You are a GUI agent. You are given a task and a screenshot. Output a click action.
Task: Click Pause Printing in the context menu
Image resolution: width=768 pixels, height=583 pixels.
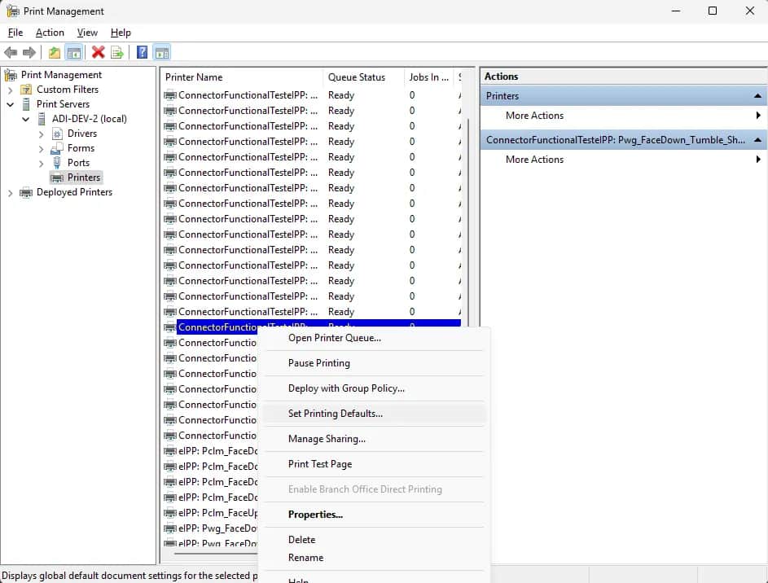point(318,363)
